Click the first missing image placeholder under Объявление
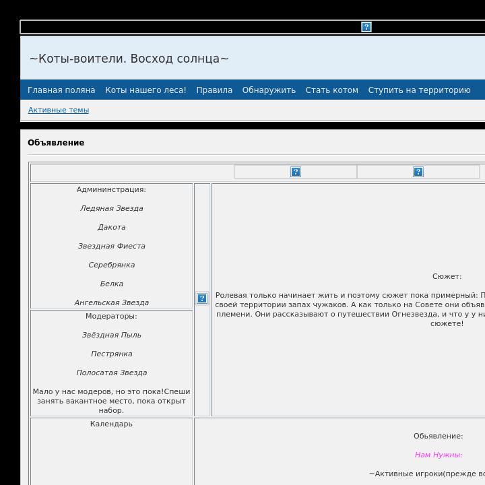Viewport: 485px width, 485px height. click(296, 172)
